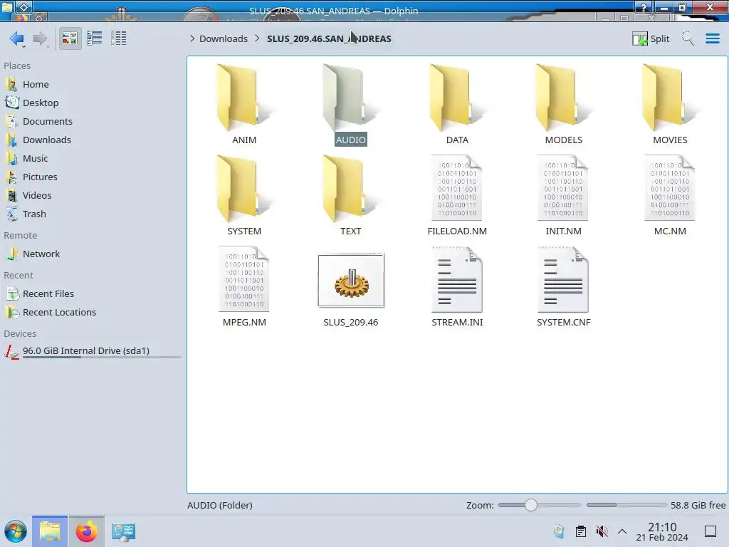Open System Settings taskbar icon

coord(124,531)
